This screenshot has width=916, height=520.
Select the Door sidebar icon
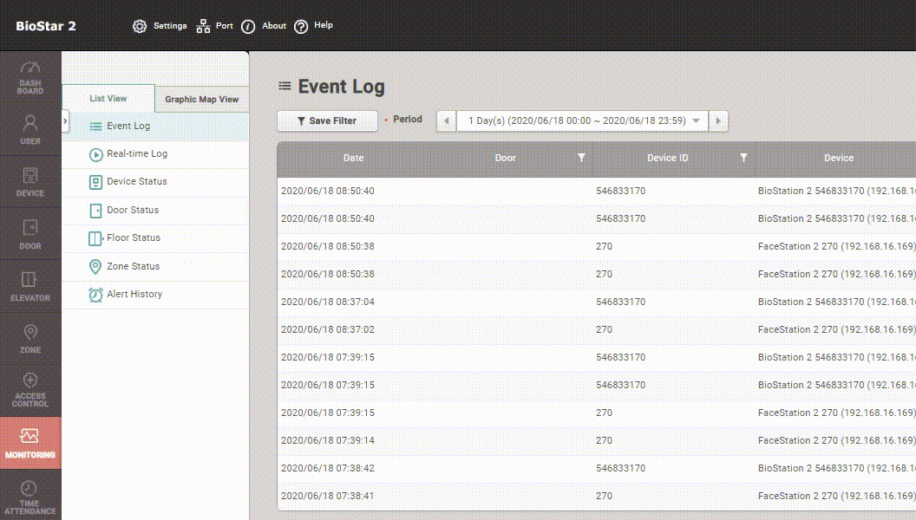[30, 233]
